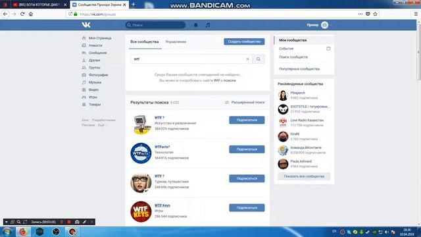Click the WTF Keys red avatar

tap(141, 211)
